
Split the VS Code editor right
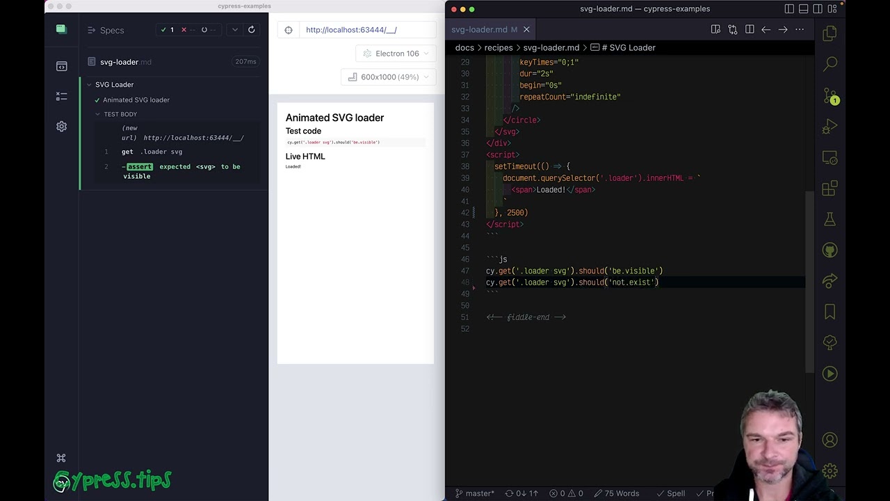750,29
